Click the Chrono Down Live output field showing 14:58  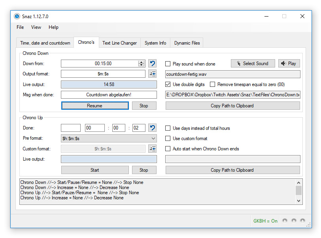click(109, 84)
